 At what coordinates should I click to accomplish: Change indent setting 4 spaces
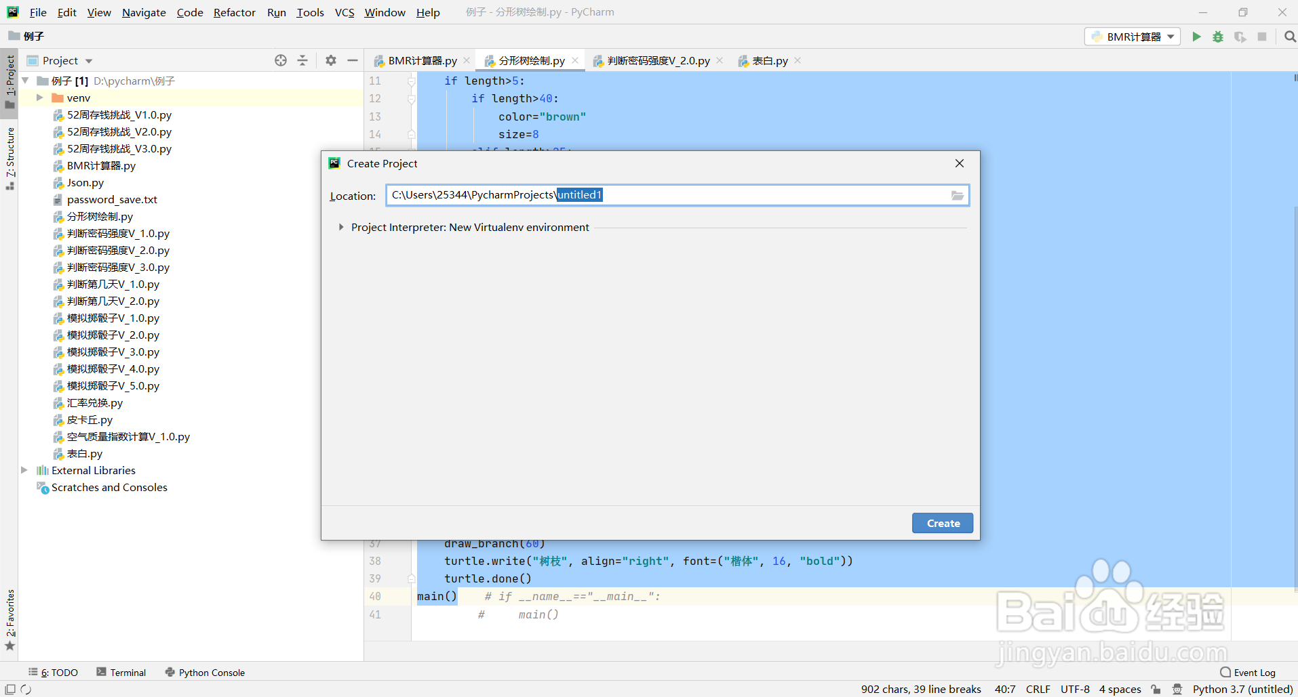tap(1120, 690)
